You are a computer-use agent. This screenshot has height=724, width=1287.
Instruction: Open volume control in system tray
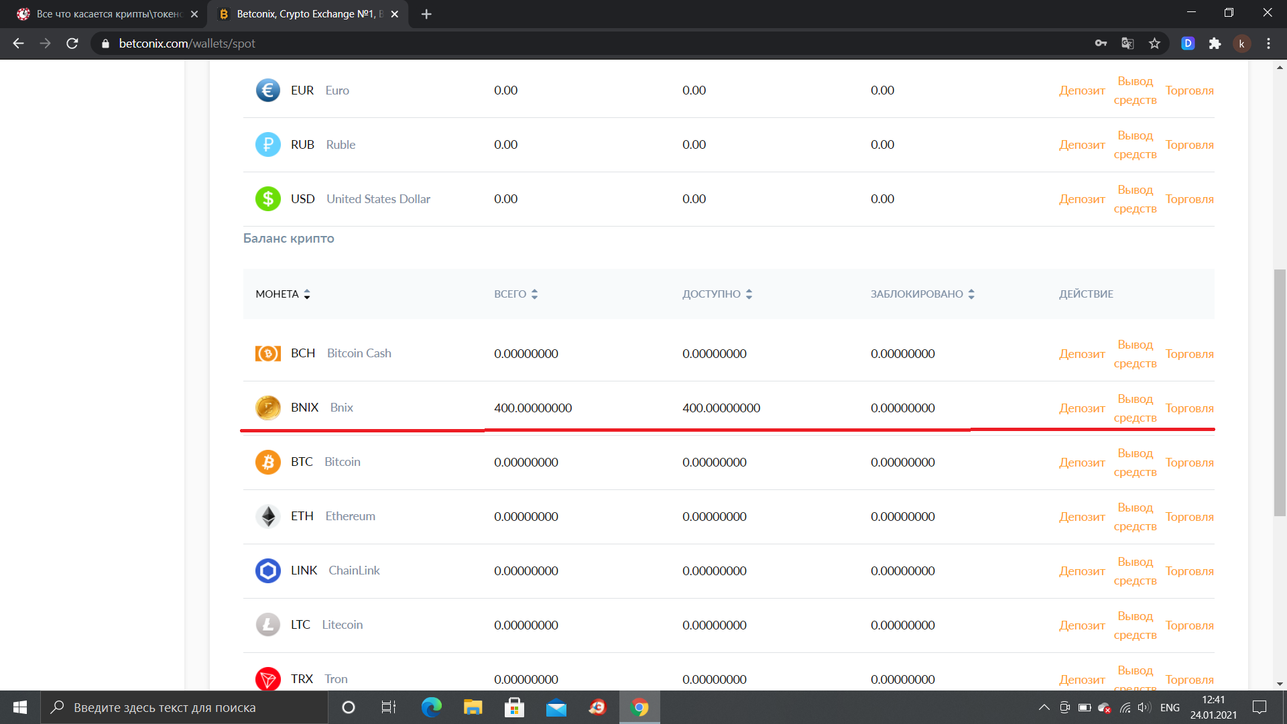tap(1144, 707)
